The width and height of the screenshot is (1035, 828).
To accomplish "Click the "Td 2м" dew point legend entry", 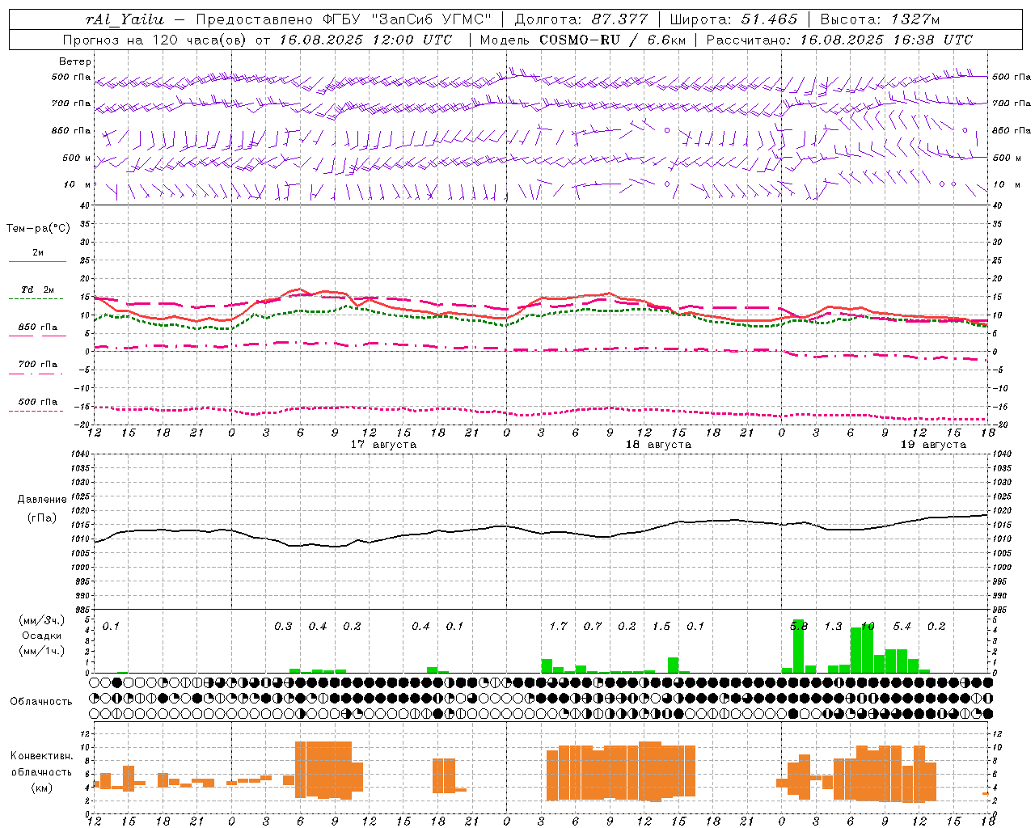I will pos(37,289).
